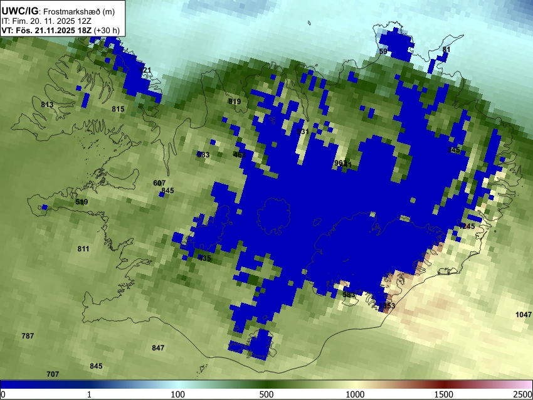
Task: Click the map value label '787'
Action: [28, 336]
